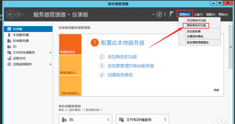Select IIS in sidebar
This screenshot has width=235, height=124.
coord(28,47)
